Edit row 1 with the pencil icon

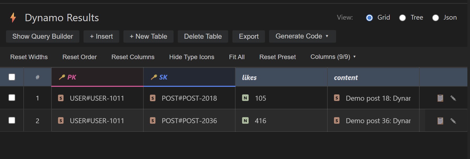[x=453, y=98]
